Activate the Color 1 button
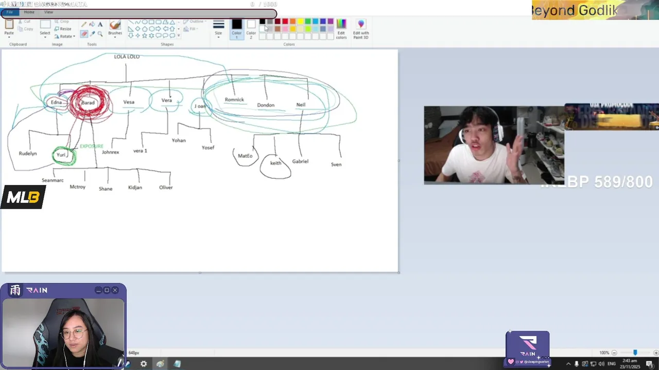This screenshot has height=370, width=659. (236, 29)
